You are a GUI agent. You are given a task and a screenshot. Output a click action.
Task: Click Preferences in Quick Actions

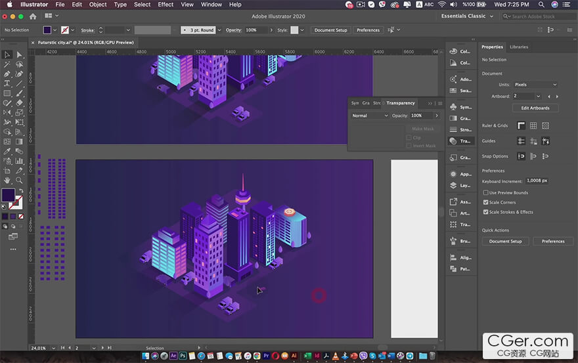[553, 242]
